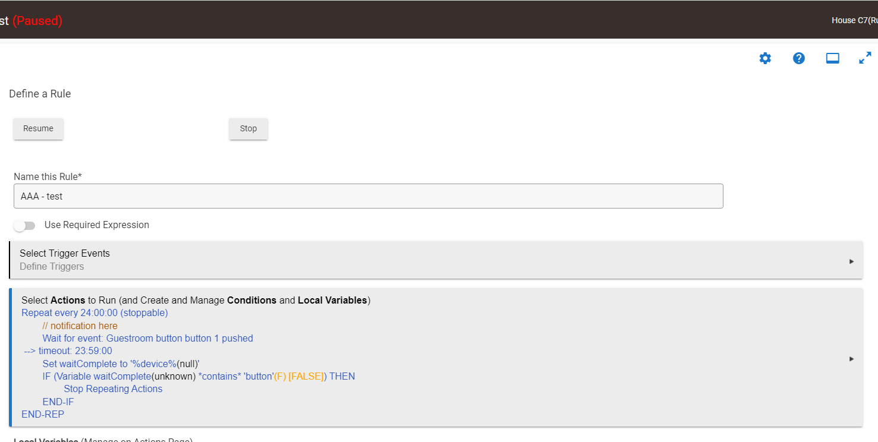Expand the Select Actions to Run arrow
The height and width of the screenshot is (442, 878).
click(x=851, y=359)
